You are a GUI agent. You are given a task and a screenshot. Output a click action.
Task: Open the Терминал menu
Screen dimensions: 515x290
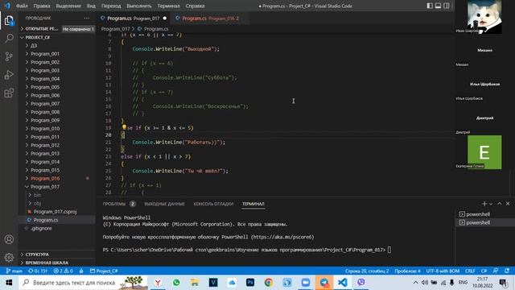[168, 6]
